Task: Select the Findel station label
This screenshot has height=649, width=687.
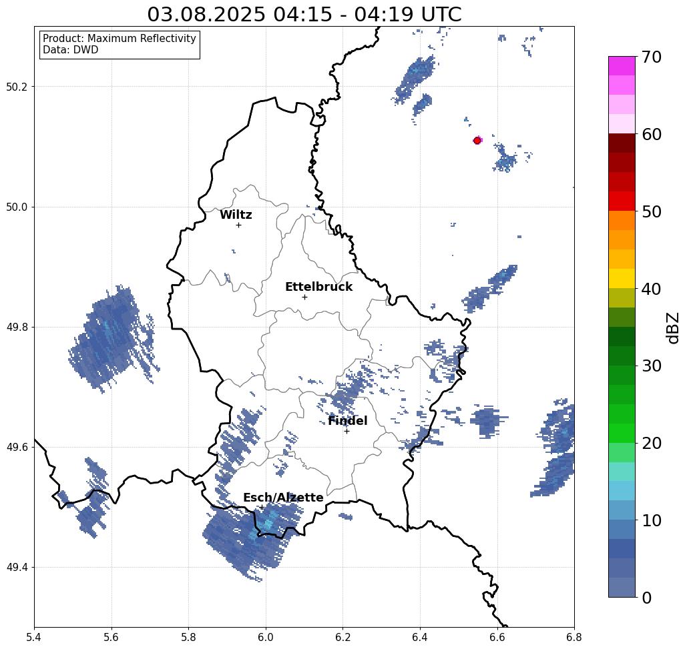Action: [x=347, y=421]
